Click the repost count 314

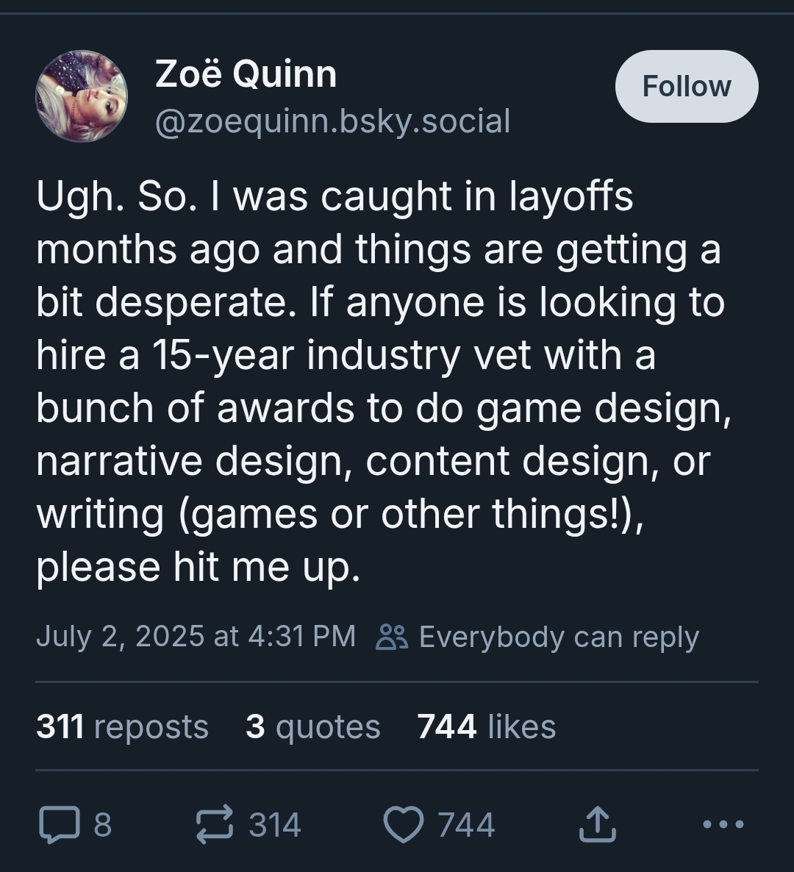tap(275, 824)
